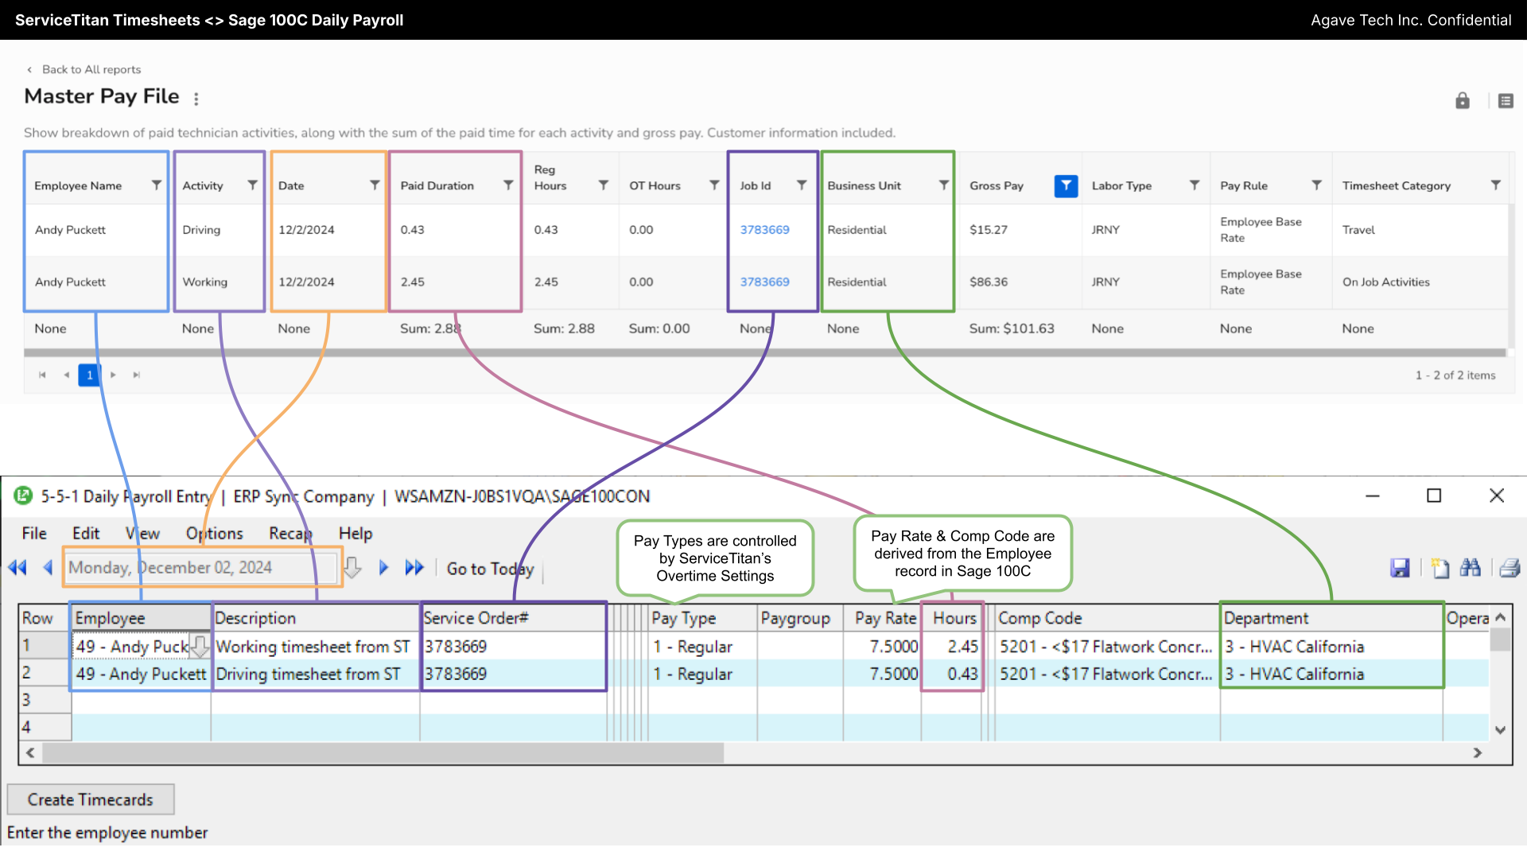
Task: Click the Department column header in Sage
Action: pyautogui.click(x=1331, y=618)
